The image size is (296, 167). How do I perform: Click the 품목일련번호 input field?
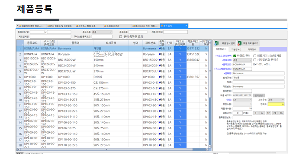(x=242, y=118)
